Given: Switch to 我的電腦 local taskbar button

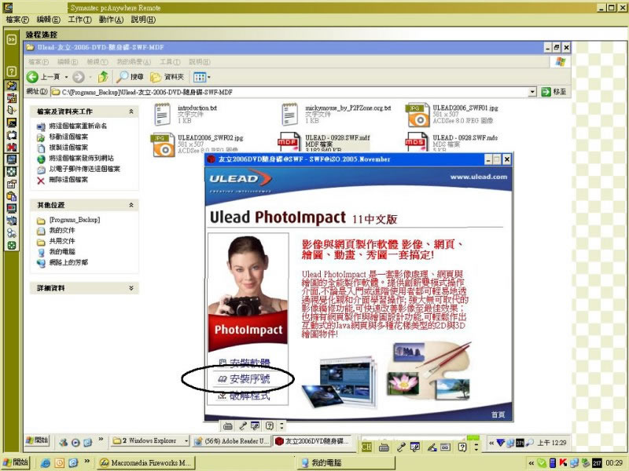Looking at the screenshot, I should [x=346, y=463].
